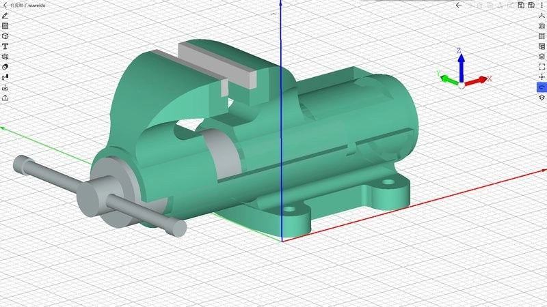
Task: Select the boolean combine shapes tool
Action: 5,67
